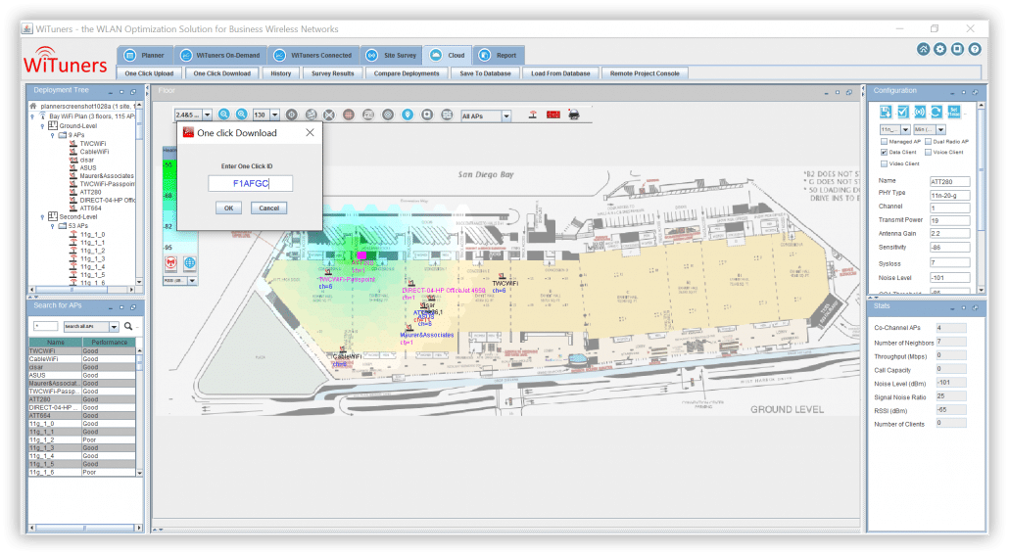The height and width of the screenshot is (555, 1009).
Task: Switch to the Planner tab
Action: click(145, 56)
